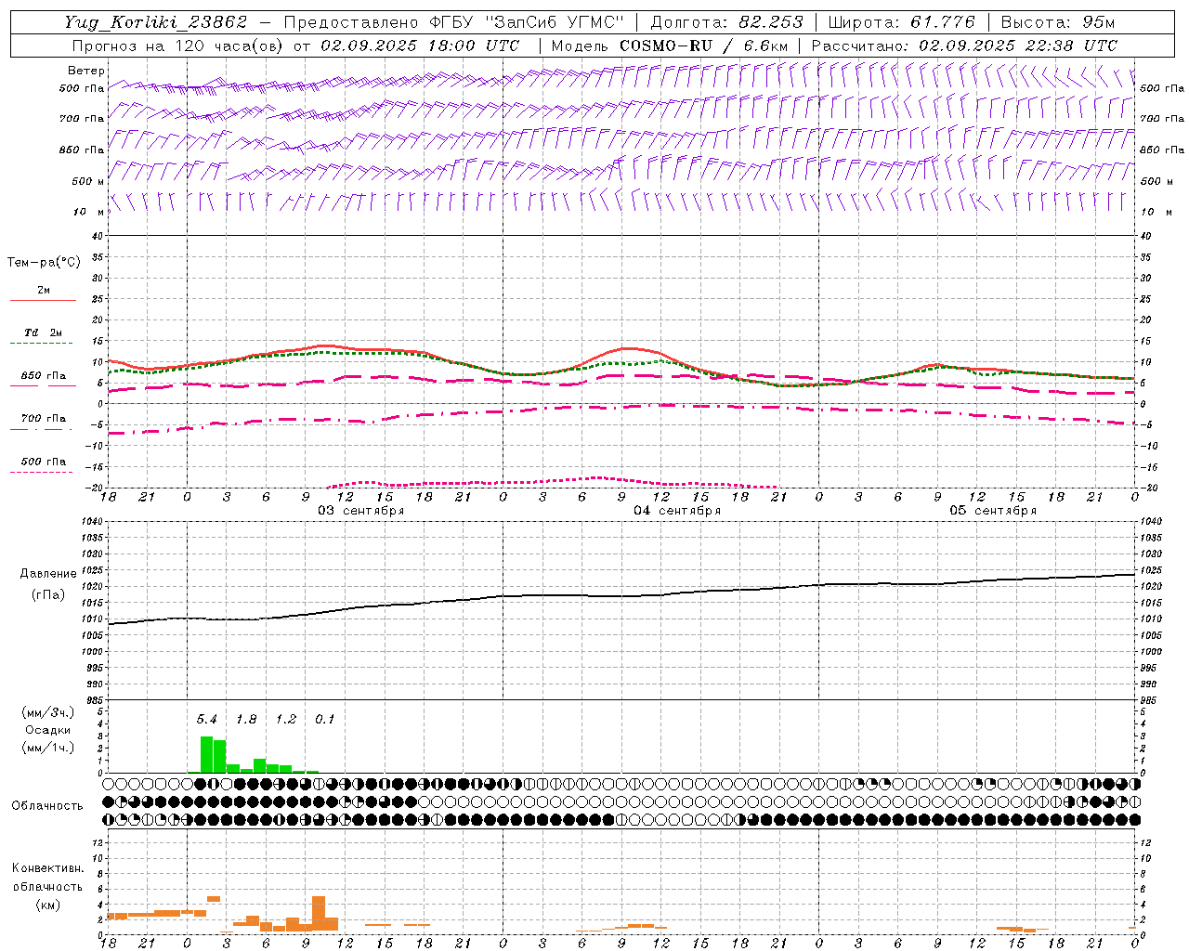
Task: Click the dashed line sample under 'Td 2м' legend
Action: pos(43,343)
